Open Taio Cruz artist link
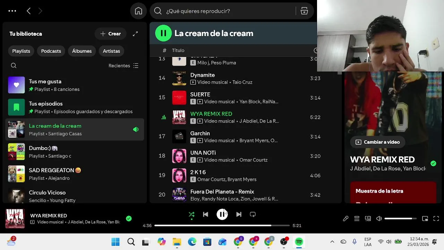444x250 pixels. (242, 82)
